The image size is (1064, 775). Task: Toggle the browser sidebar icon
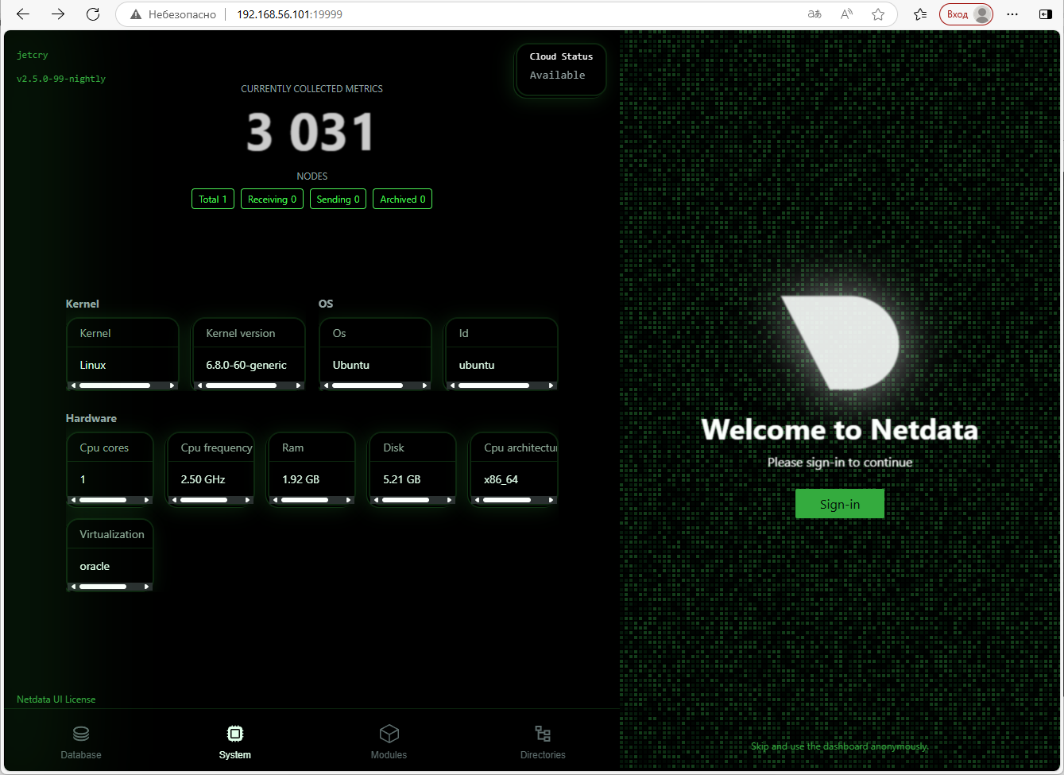click(1046, 14)
